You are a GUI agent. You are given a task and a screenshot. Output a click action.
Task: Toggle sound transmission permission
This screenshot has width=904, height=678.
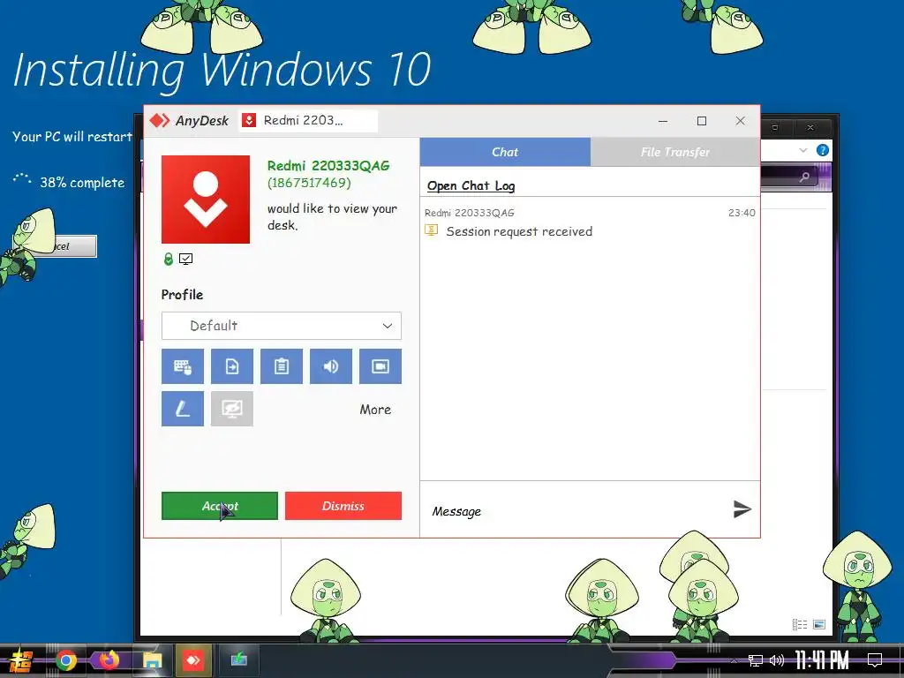coord(331,366)
